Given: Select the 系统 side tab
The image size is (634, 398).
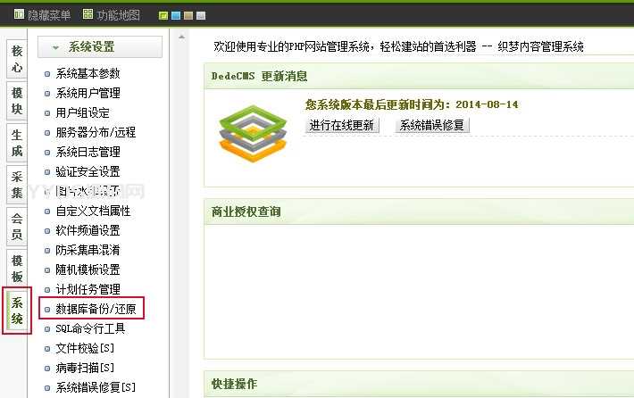Looking at the screenshot, I should [17, 311].
